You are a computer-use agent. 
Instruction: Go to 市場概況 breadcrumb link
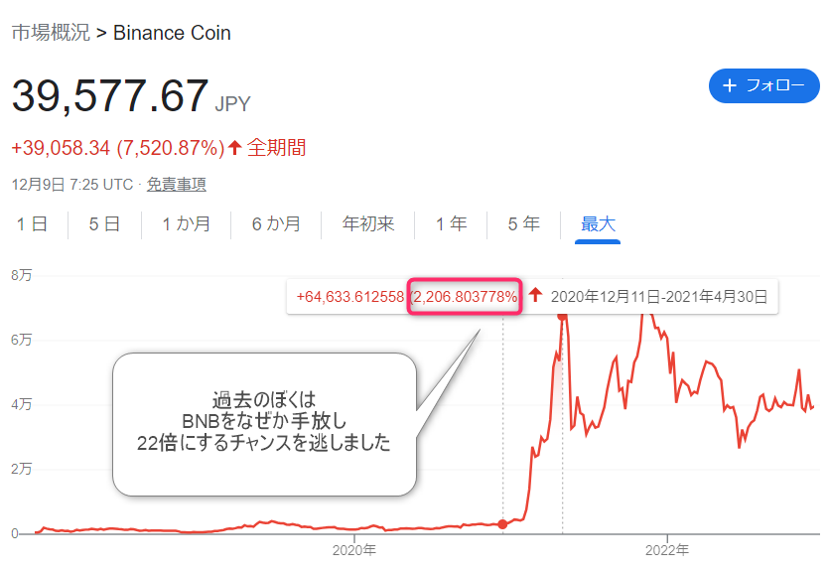(x=51, y=33)
